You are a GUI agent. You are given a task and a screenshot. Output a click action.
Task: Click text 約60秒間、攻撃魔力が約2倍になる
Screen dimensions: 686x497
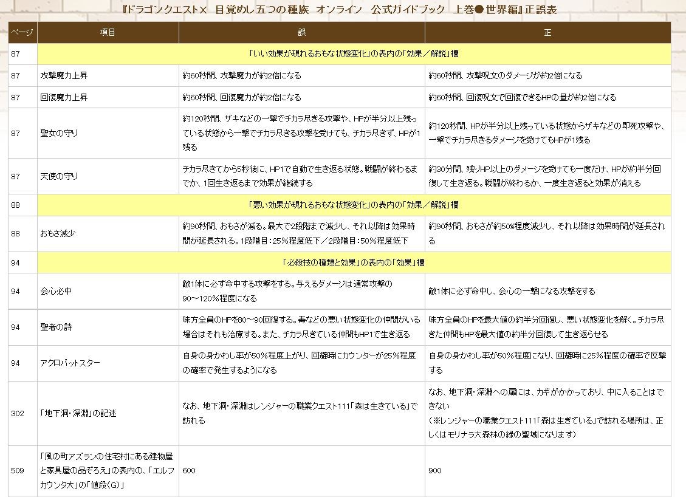click(x=242, y=76)
